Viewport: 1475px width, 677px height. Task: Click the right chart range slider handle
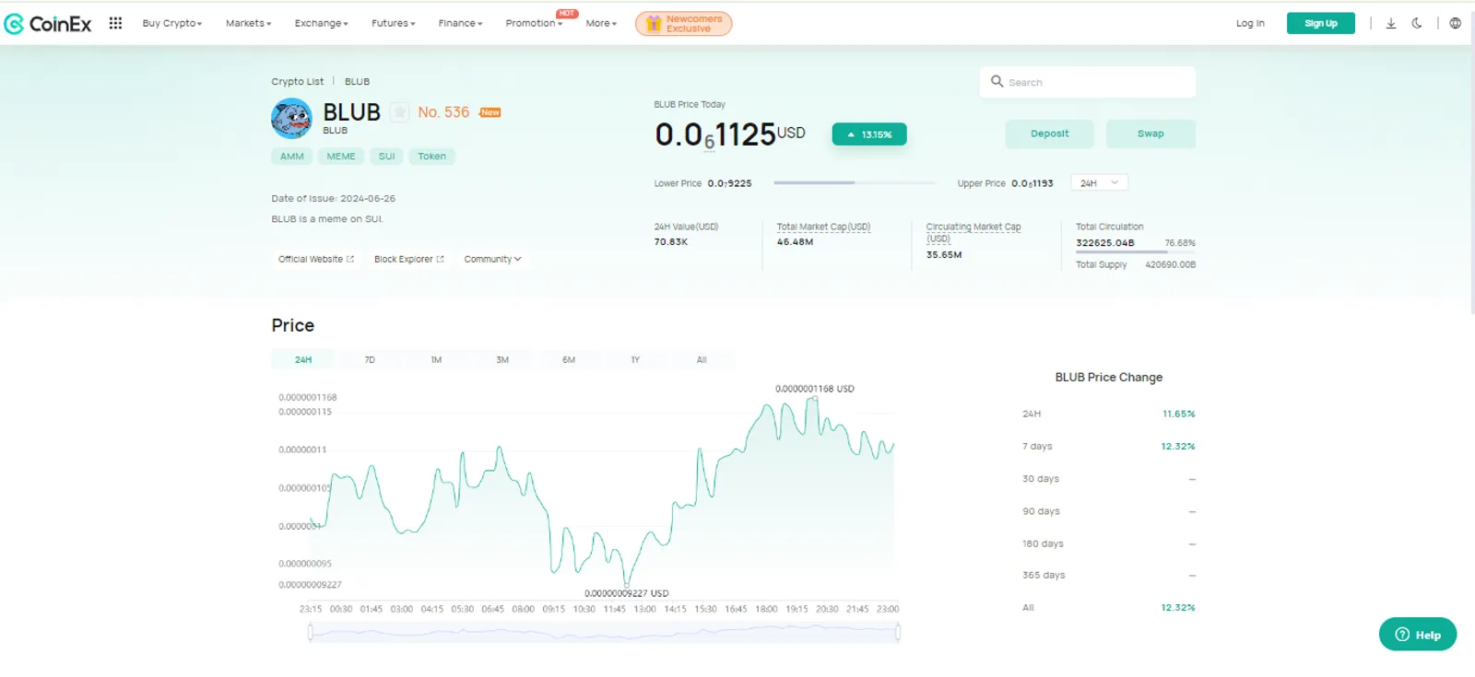(897, 632)
